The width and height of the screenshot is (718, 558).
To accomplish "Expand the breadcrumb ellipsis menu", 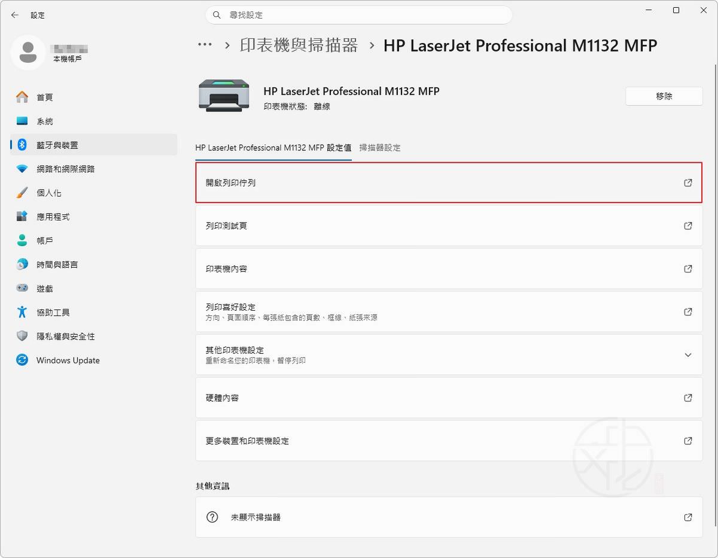I will (205, 45).
